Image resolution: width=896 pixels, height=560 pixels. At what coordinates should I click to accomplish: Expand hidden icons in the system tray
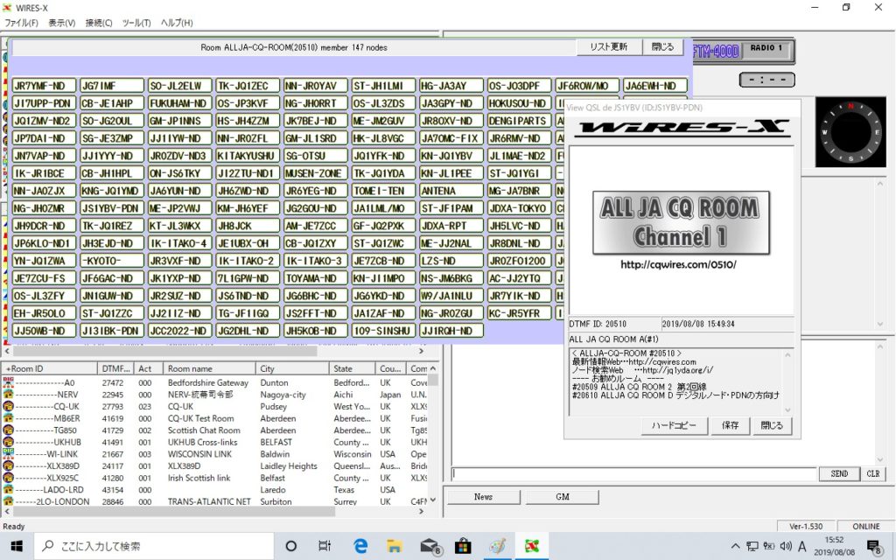[737, 545]
